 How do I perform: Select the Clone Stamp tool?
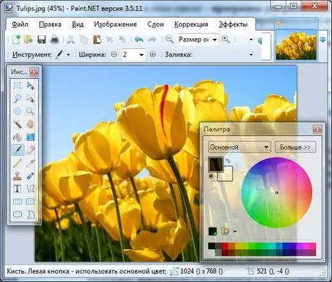(x=18, y=176)
